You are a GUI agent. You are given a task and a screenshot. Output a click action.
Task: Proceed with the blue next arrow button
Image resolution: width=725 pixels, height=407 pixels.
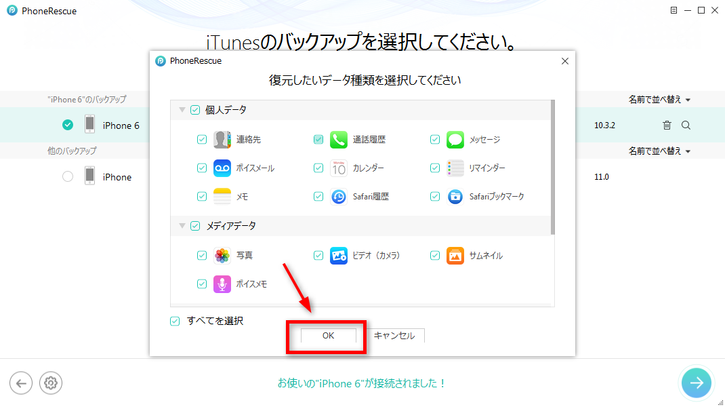coord(697,383)
